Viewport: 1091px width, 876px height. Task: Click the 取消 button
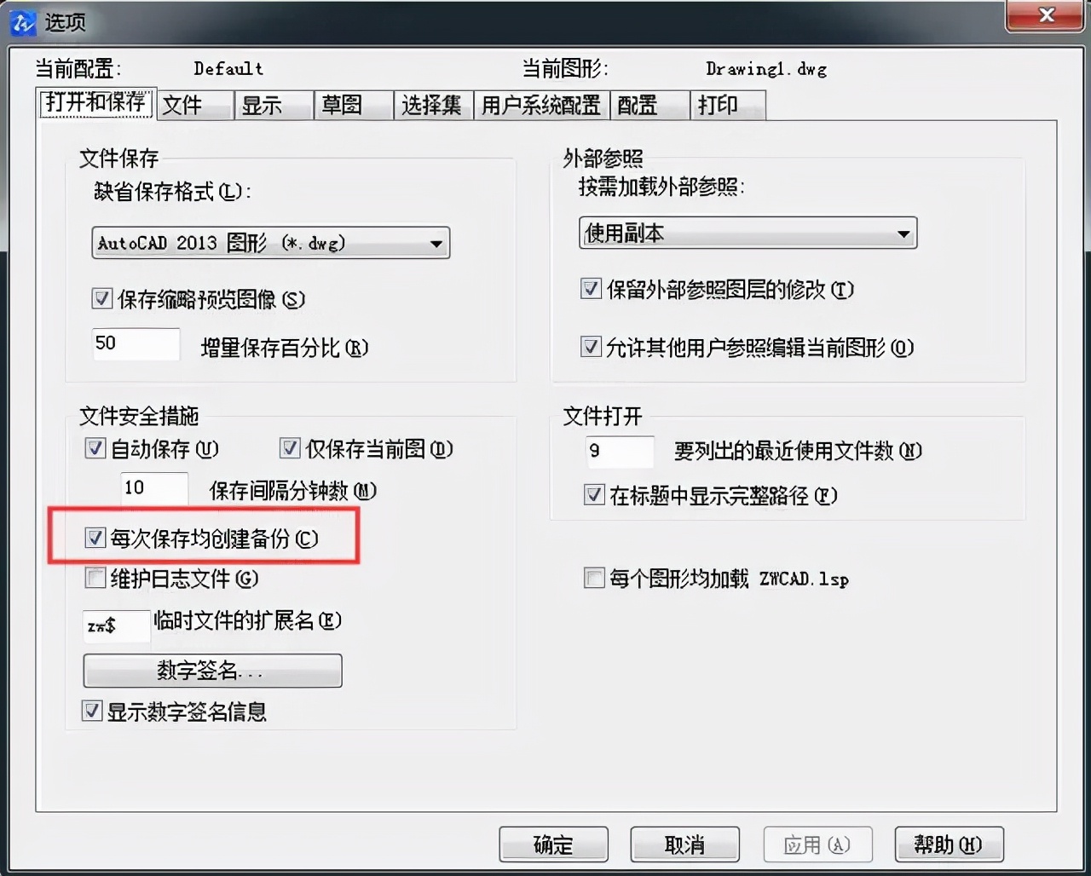(x=684, y=844)
